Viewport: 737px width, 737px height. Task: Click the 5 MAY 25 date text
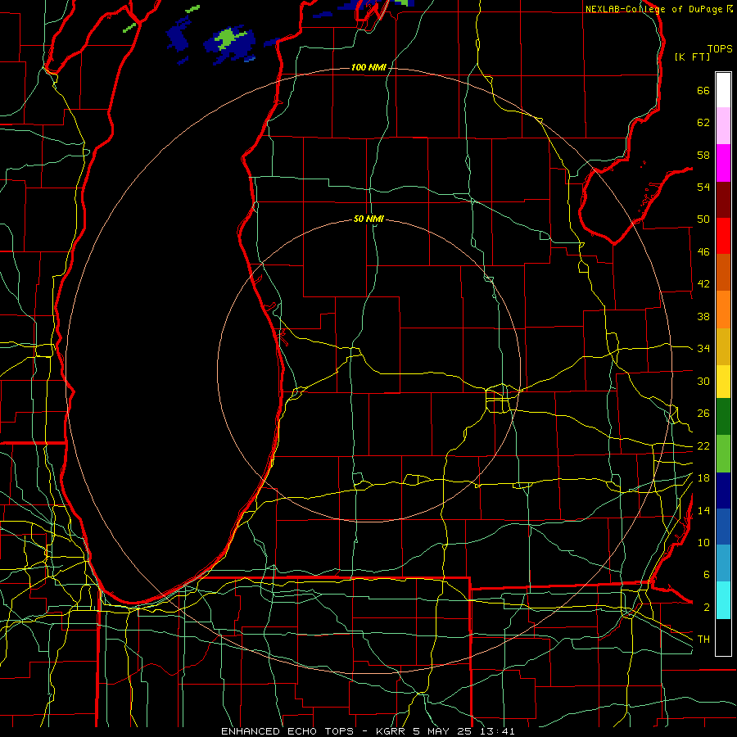(443, 731)
